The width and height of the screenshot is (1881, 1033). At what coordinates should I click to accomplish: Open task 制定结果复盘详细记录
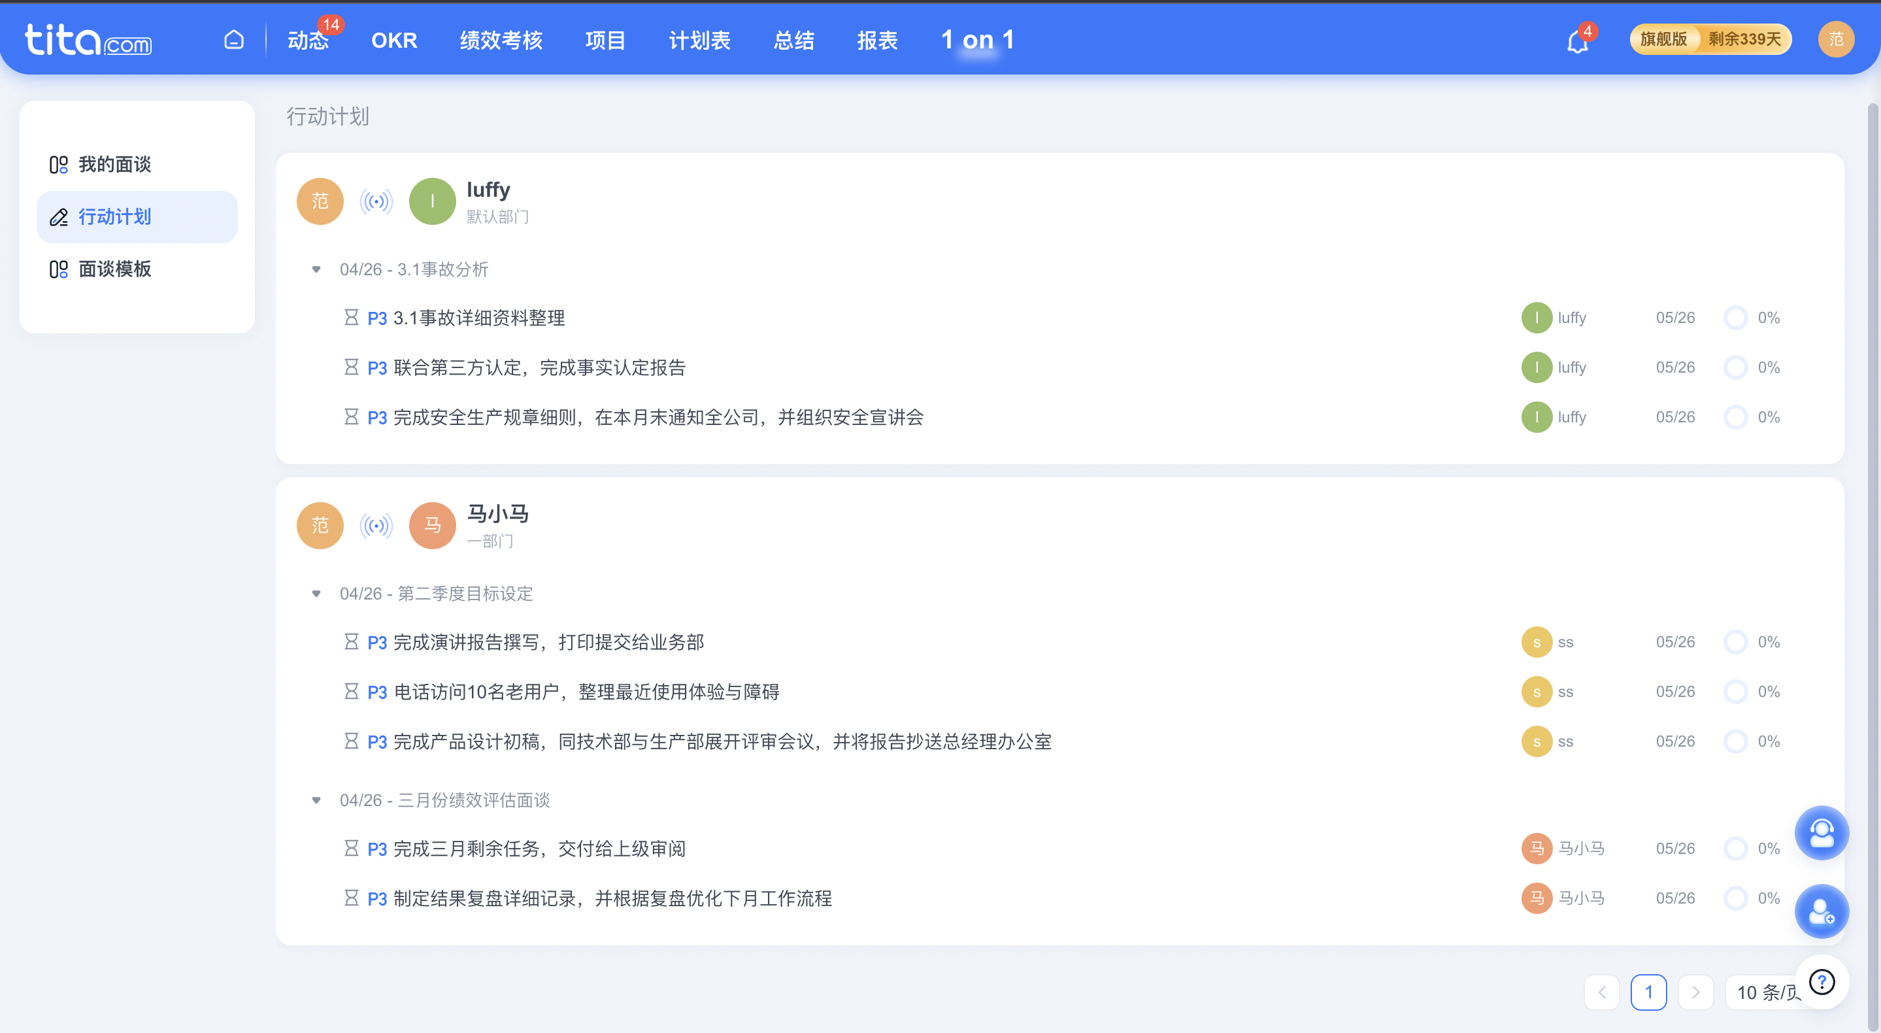click(612, 898)
